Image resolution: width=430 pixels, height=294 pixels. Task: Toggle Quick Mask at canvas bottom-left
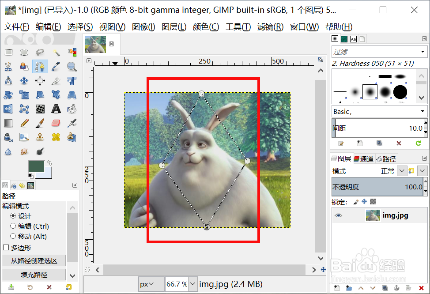87,270
